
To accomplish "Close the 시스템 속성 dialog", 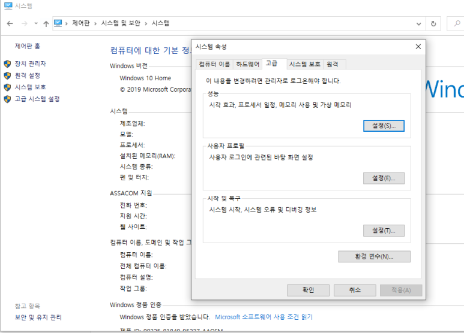I will pos(418,47).
